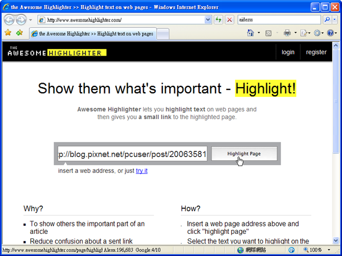Expand the address bar history dropdown
Screen dimensions: 342x256
pos(208,20)
